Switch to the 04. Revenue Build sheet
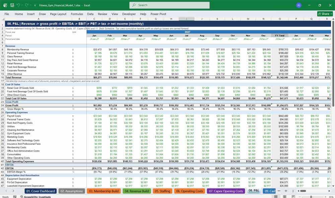 click(x=137, y=191)
